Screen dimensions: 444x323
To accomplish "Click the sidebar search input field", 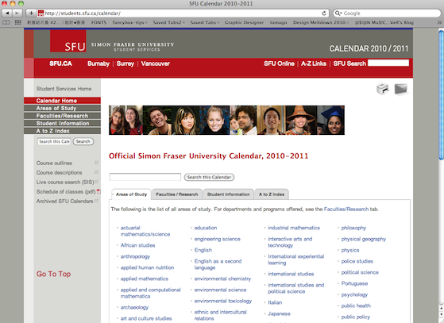I will [x=54, y=141].
